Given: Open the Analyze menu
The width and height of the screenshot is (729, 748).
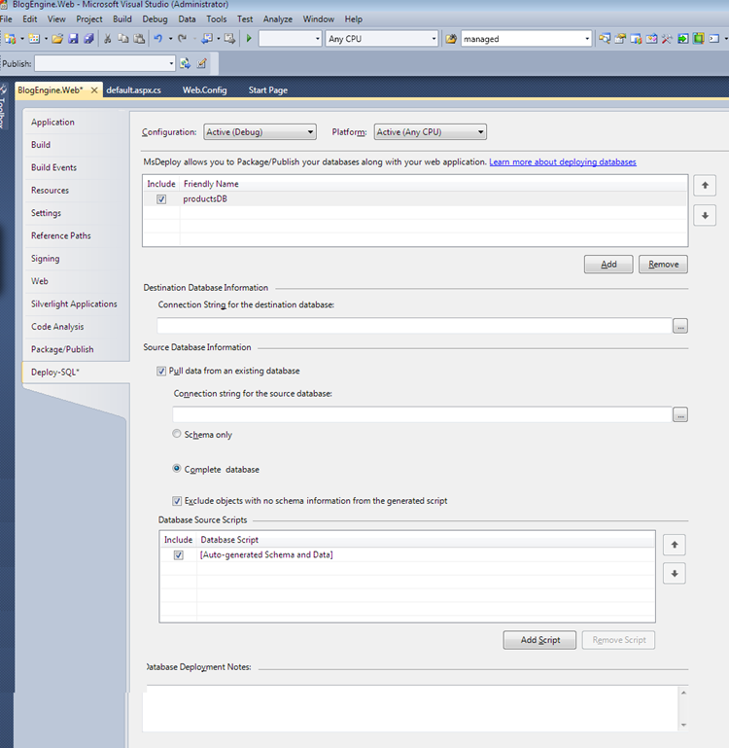Looking at the screenshot, I should click(x=278, y=19).
